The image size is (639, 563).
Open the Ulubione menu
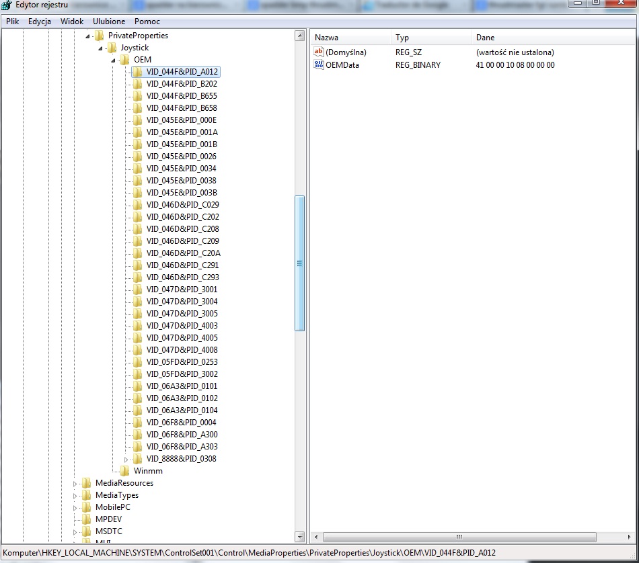click(109, 21)
